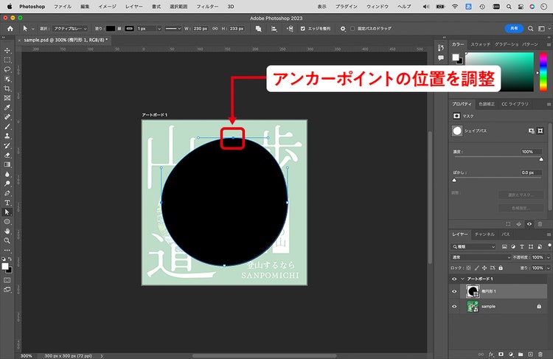Create new fill or adjustment layer
Image resolution: width=553 pixels, height=359 pixels.
511,354
